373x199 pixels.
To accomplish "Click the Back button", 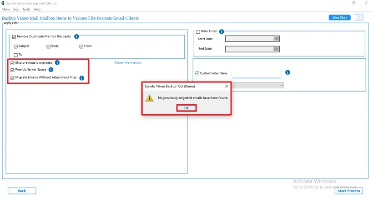I will (x=22, y=191).
